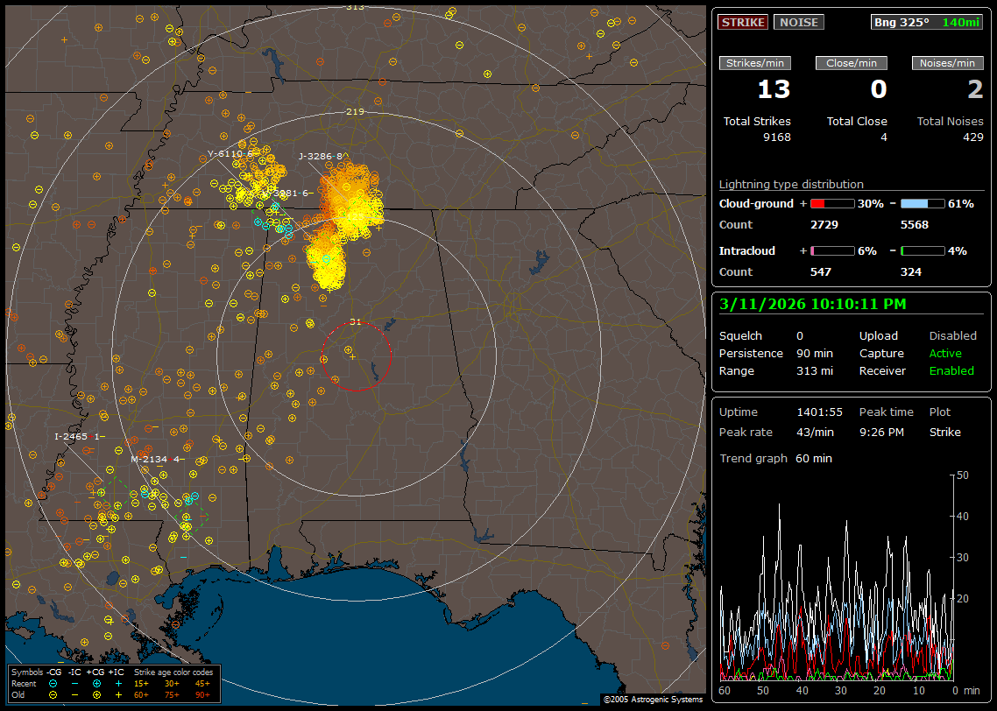Click the 90+ strike age color code

(x=201, y=693)
